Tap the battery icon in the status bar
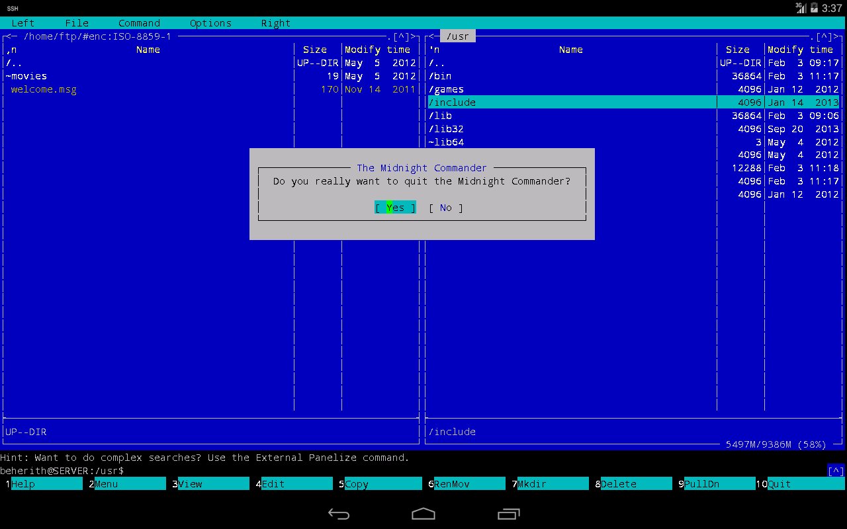 [814, 8]
